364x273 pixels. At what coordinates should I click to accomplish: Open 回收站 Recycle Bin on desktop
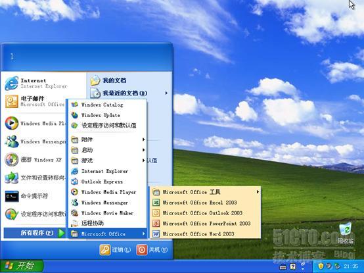[346, 234]
